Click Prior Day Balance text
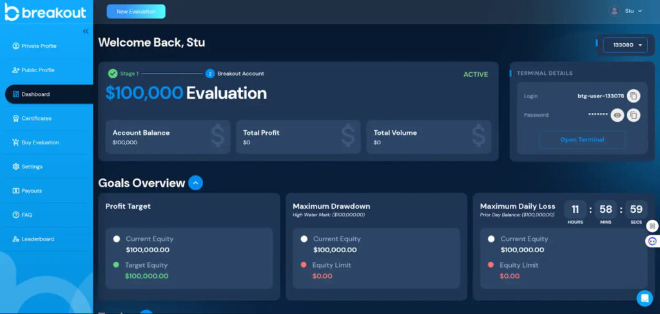This screenshot has width=660, height=314. [x=518, y=215]
